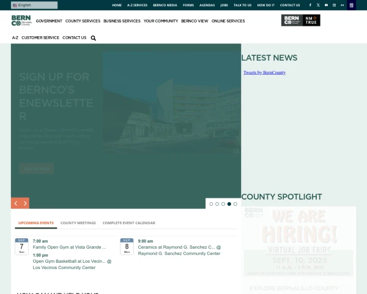This screenshot has width=367, height=294.
Task: Go to next slide arrow
Action: click(25, 203)
